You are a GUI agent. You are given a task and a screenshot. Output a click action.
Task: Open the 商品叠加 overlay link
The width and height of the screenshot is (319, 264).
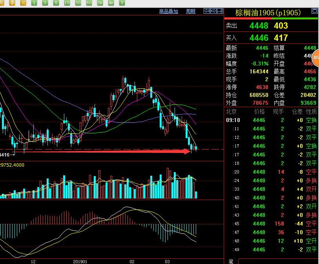(168, 11)
